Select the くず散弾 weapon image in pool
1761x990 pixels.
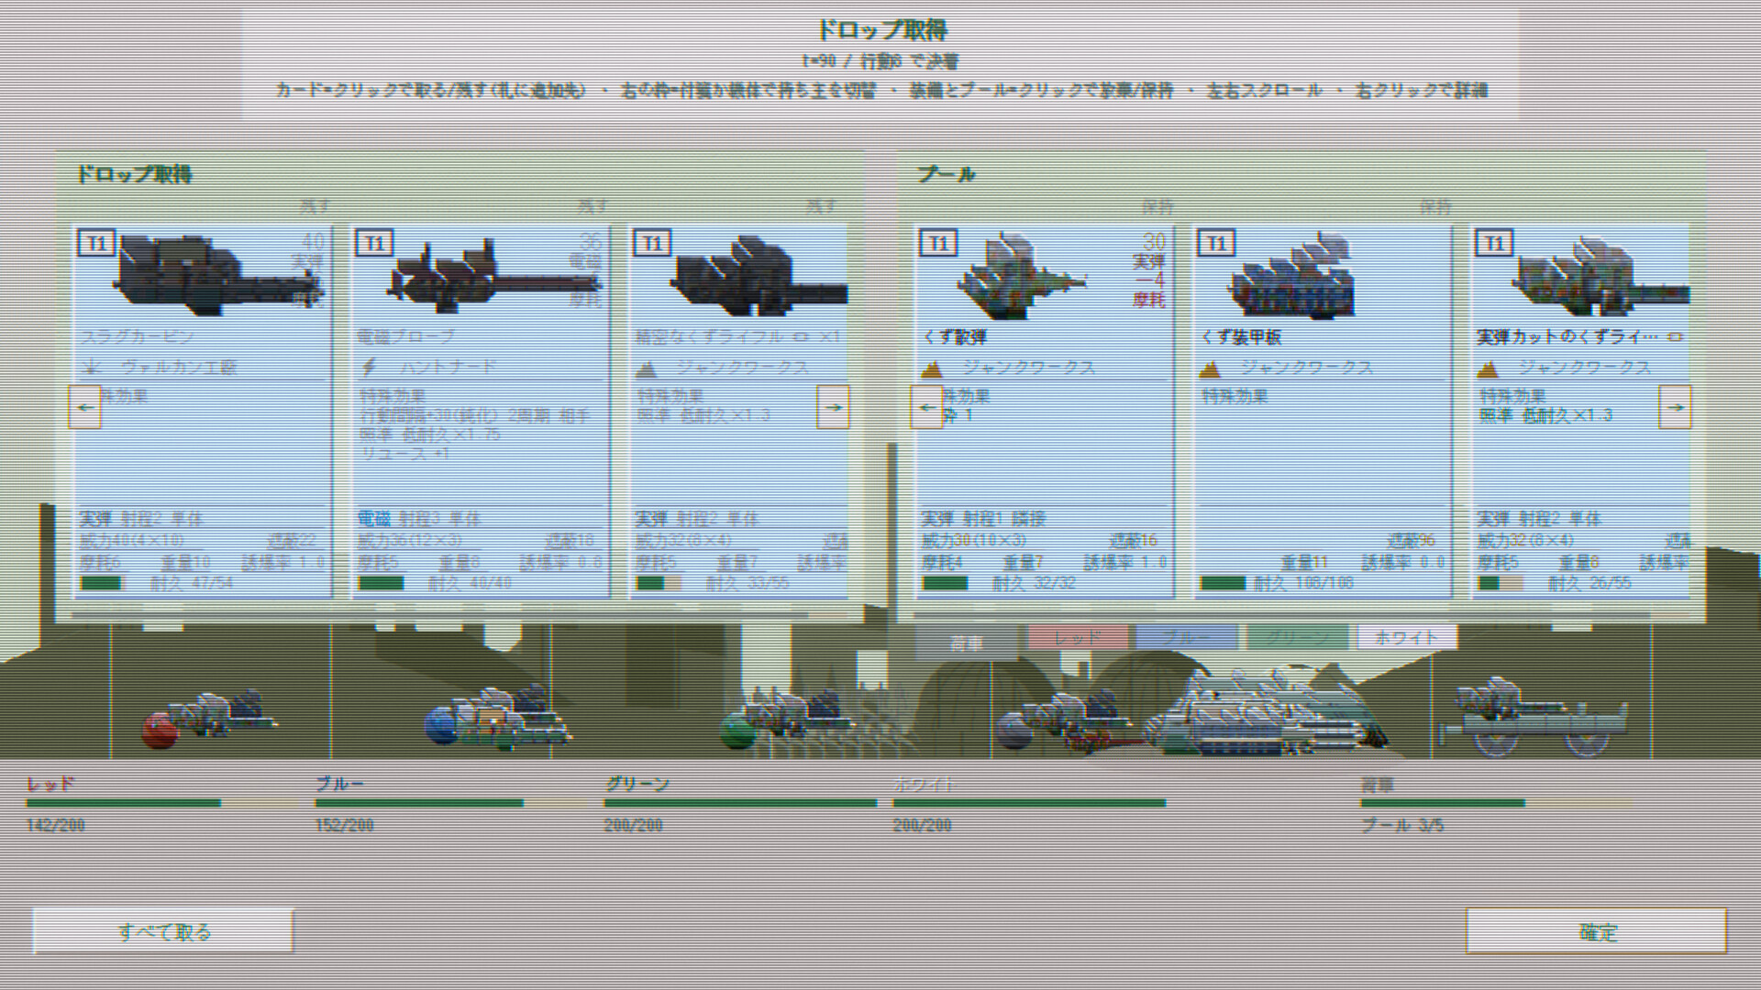click(1021, 275)
